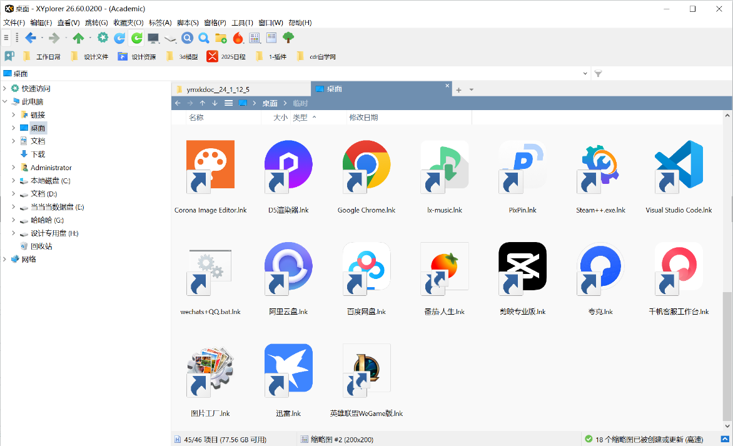733x446 pixels.
Task: Click the plain blue magnifying glass icon
Action: coord(204,38)
